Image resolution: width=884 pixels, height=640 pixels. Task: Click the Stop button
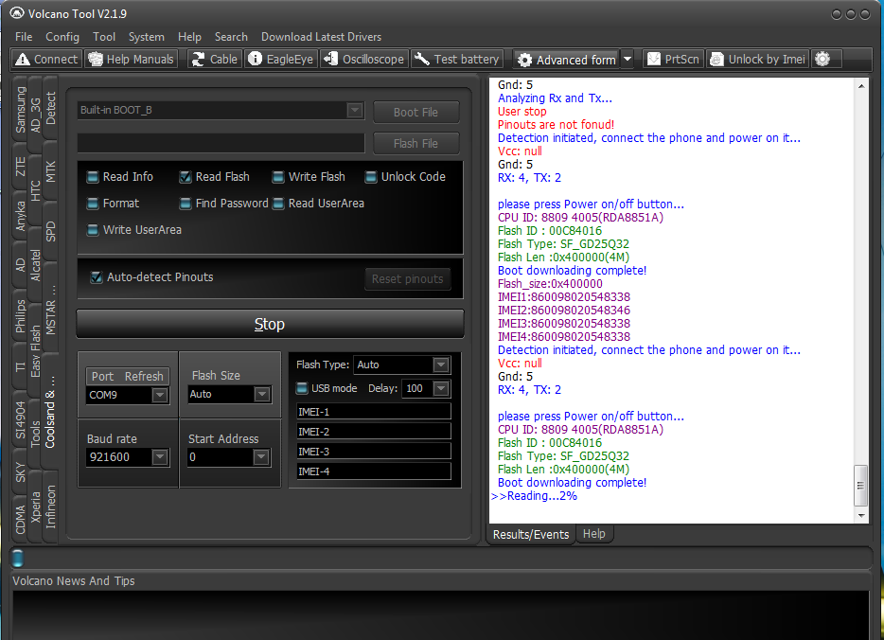[270, 324]
